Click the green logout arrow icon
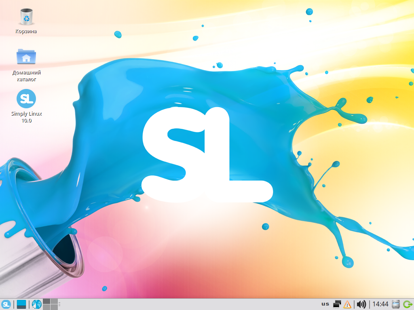The height and width of the screenshot is (310, 414). point(408,304)
